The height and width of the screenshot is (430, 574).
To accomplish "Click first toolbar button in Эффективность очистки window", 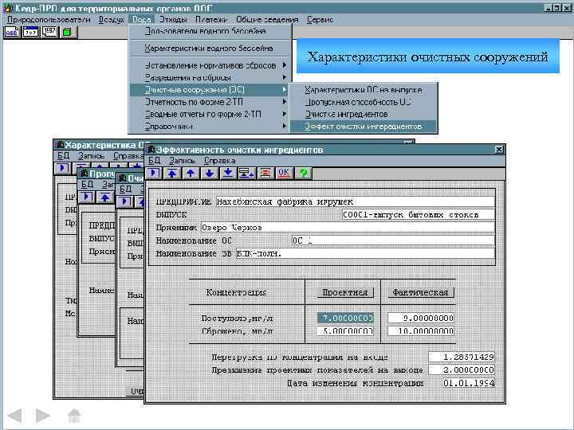I will tap(153, 173).
